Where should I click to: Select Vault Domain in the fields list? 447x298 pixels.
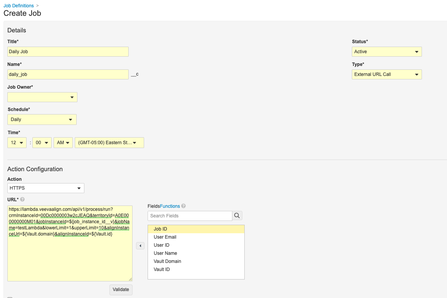click(x=167, y=261)
